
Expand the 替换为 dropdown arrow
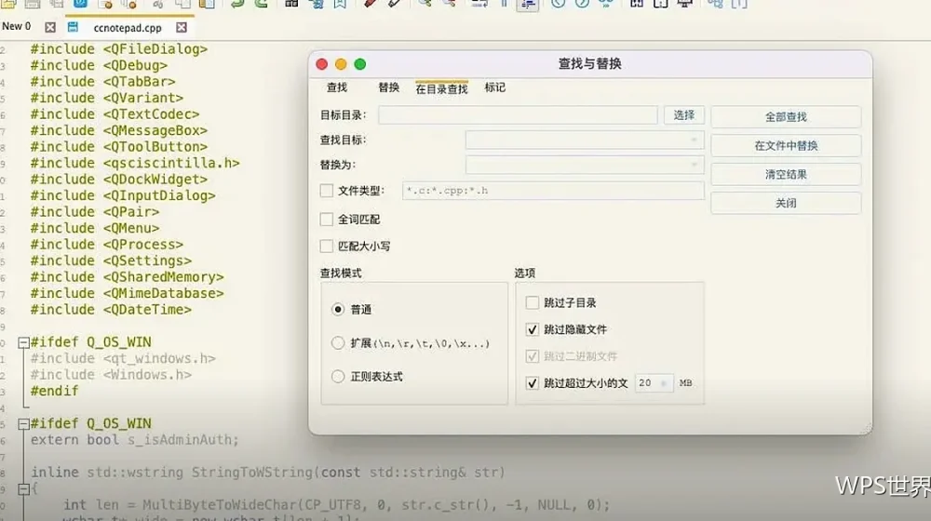694,165
